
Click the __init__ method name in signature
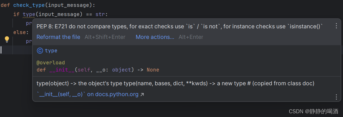(x=62, y=70)
